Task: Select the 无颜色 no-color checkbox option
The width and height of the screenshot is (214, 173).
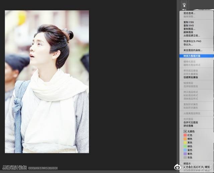Action: click(x=189, y=132)
